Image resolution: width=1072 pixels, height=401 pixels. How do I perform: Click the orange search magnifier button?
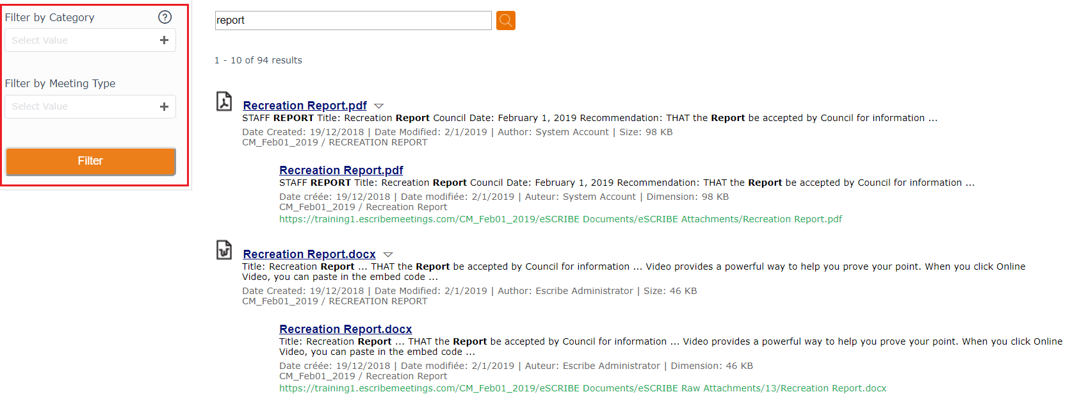tap(506, 20)
